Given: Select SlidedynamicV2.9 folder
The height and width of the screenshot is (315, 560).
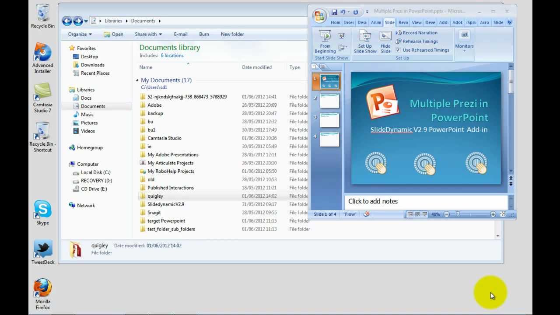Looking at the screenshot, I should tap(161, 204).
